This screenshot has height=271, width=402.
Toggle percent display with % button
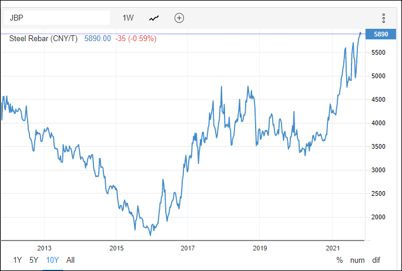(x=339, y=260)
